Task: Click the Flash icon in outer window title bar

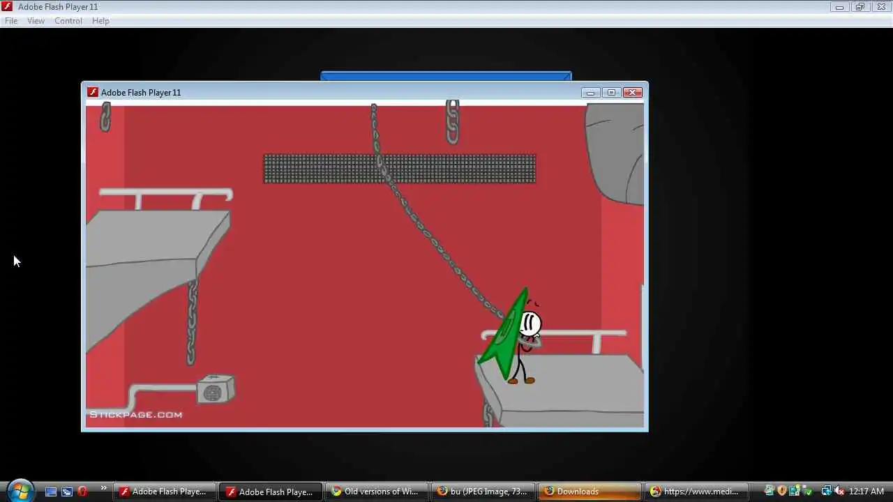Action: click(x=7, y=7)
